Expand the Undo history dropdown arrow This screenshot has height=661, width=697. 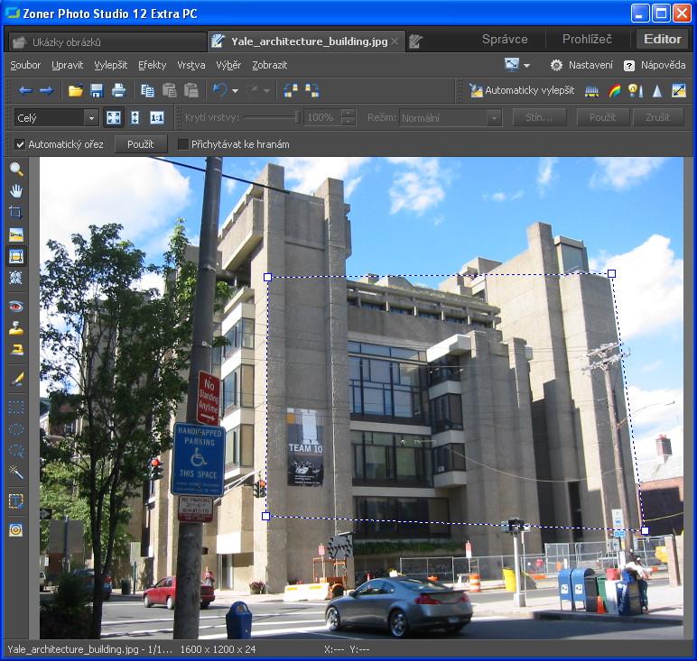tap(235, 90)
